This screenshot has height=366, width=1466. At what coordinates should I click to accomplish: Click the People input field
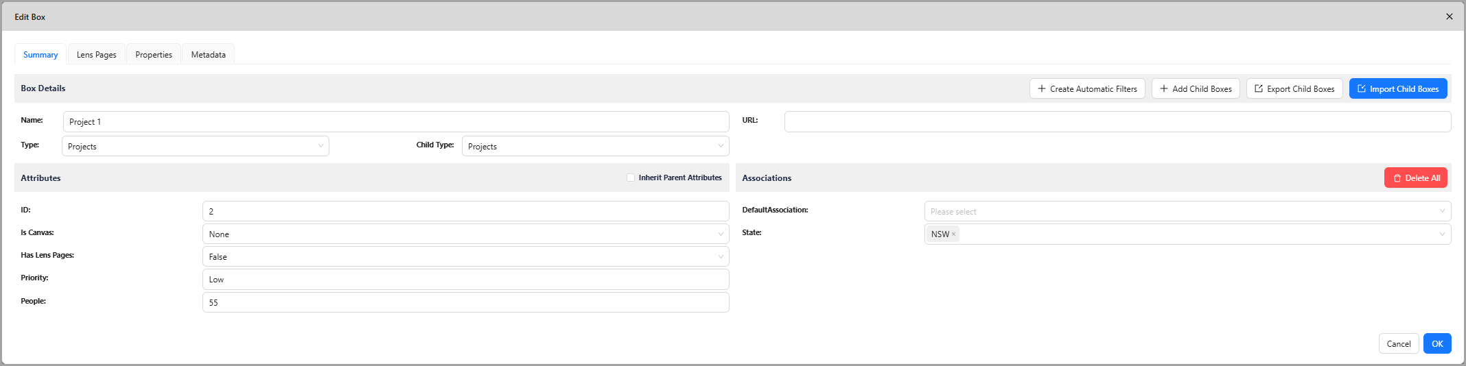465,302
